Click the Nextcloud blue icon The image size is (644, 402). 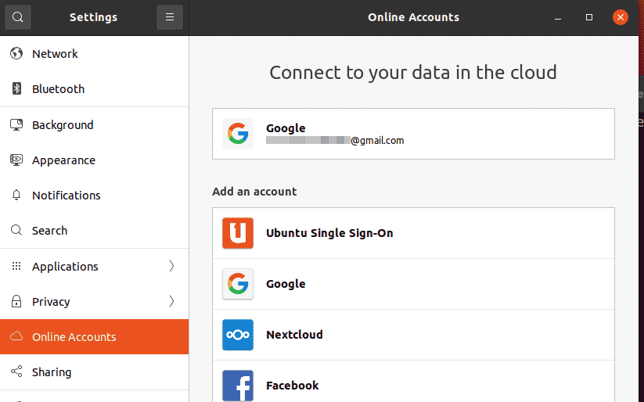point(238,335)
